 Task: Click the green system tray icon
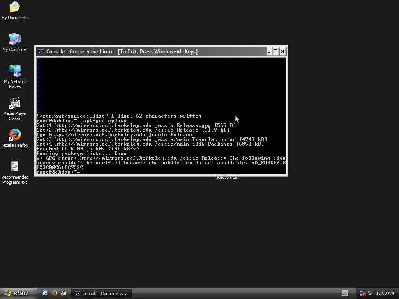click(x=370, y=293)
